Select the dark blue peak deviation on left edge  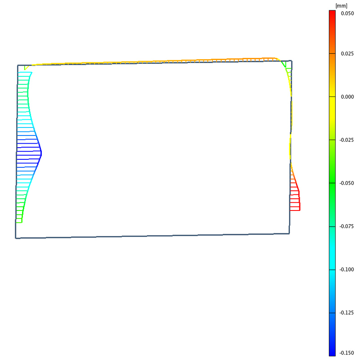click(29, 153)
